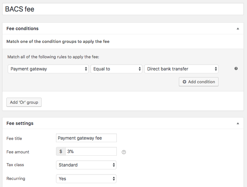Click the condition help question mark icon
The image size is (247, 187).
[x=236, y=69]
